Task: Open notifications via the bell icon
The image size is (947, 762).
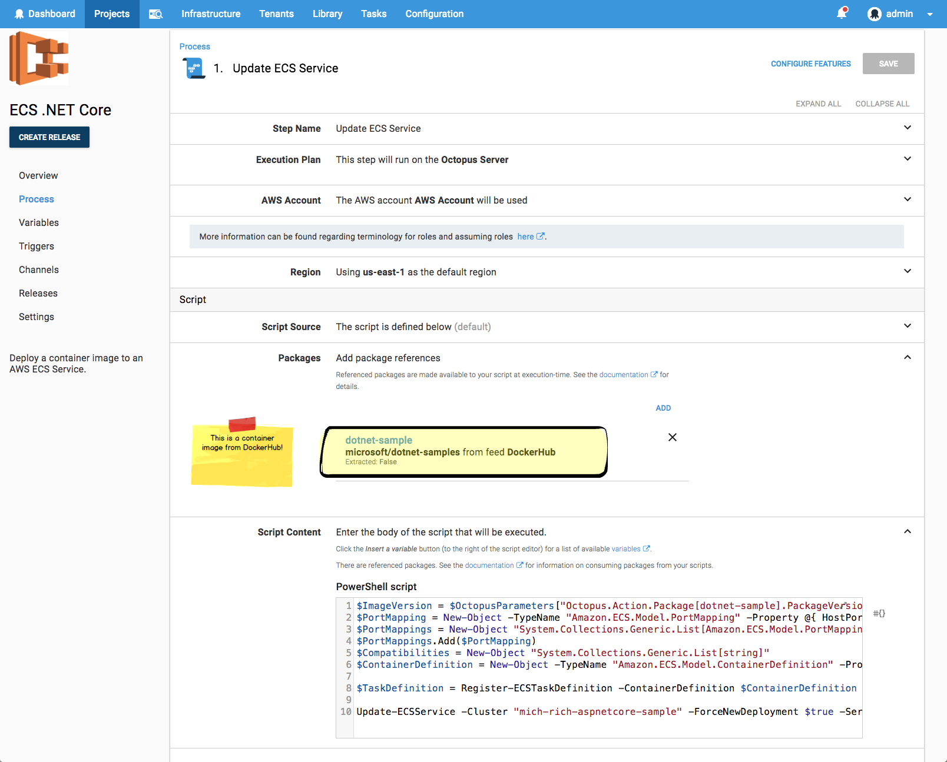Action: point(841,14)
